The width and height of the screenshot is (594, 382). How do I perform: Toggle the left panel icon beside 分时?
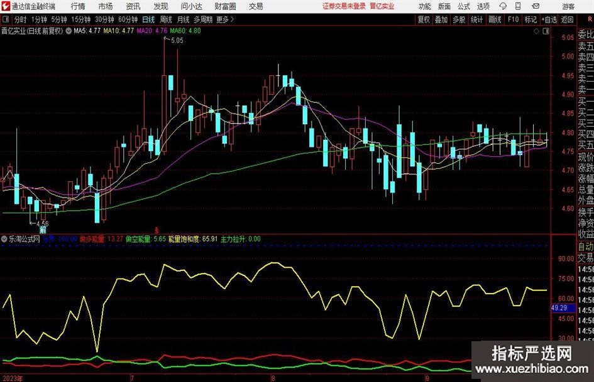pos(6,19)
